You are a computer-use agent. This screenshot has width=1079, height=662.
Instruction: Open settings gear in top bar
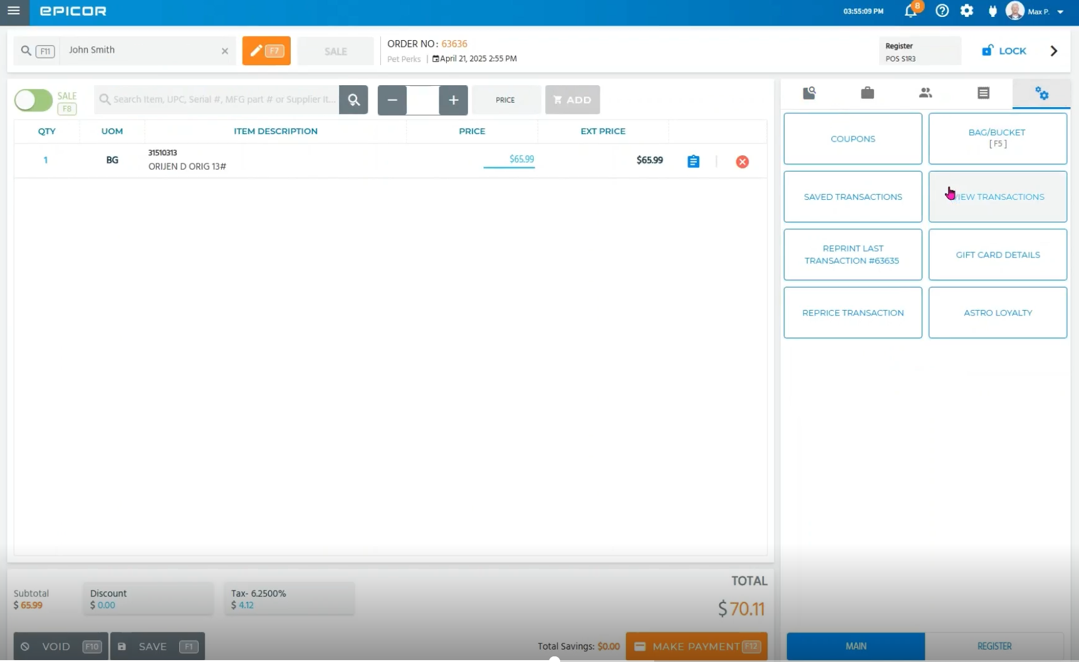[967, 11]
